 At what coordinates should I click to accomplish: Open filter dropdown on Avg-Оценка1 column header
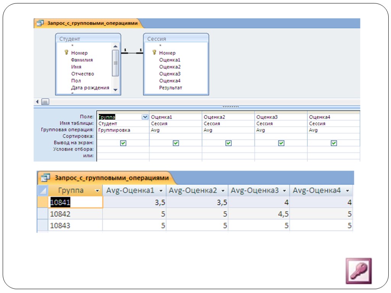click(x=161, y=190)
